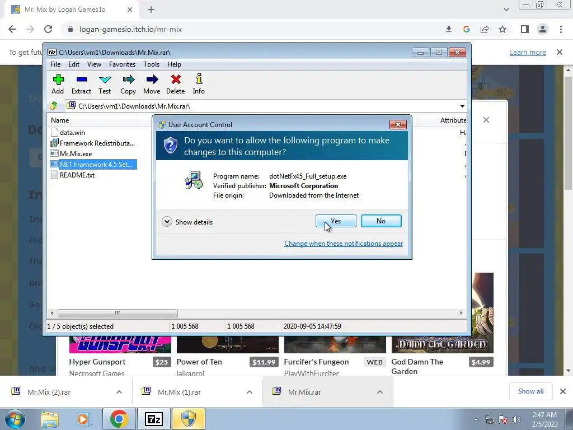Click the up-folder icon beside address bar
Screen dimensions: 573x430
point(54,106)
